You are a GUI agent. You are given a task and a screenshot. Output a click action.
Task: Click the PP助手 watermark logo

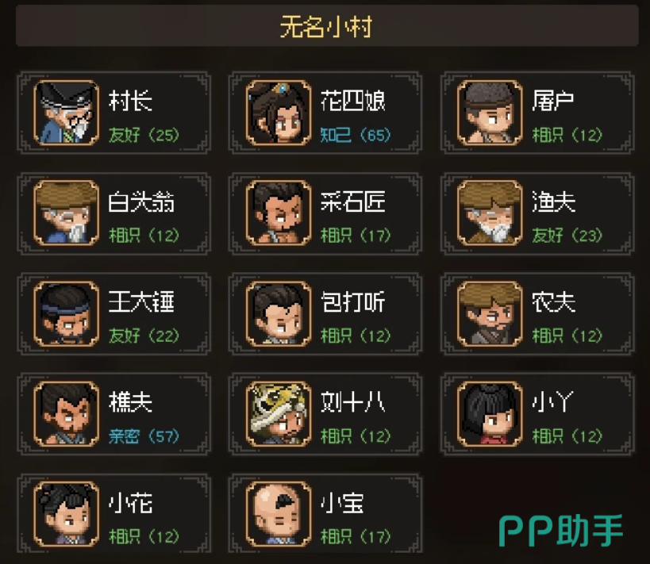click(561, 530)
